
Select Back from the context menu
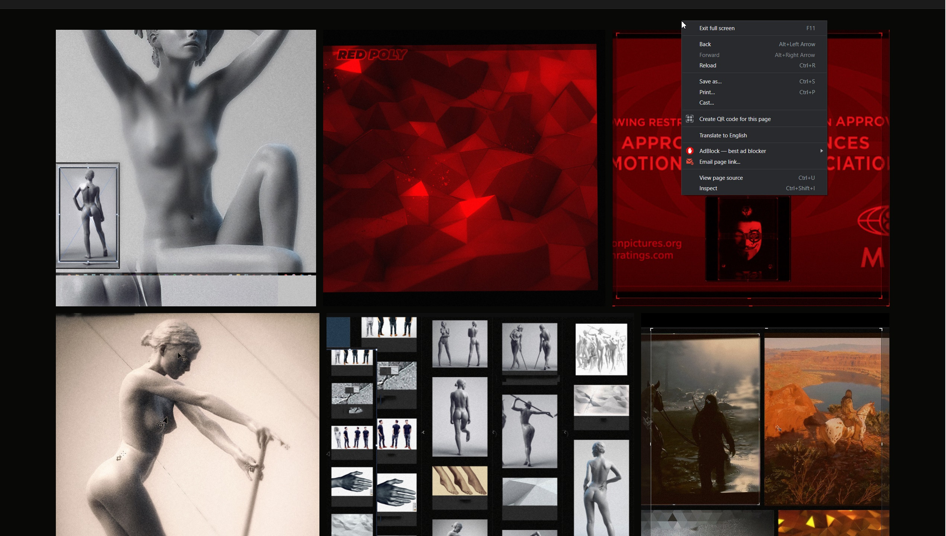tap(754, 44)
